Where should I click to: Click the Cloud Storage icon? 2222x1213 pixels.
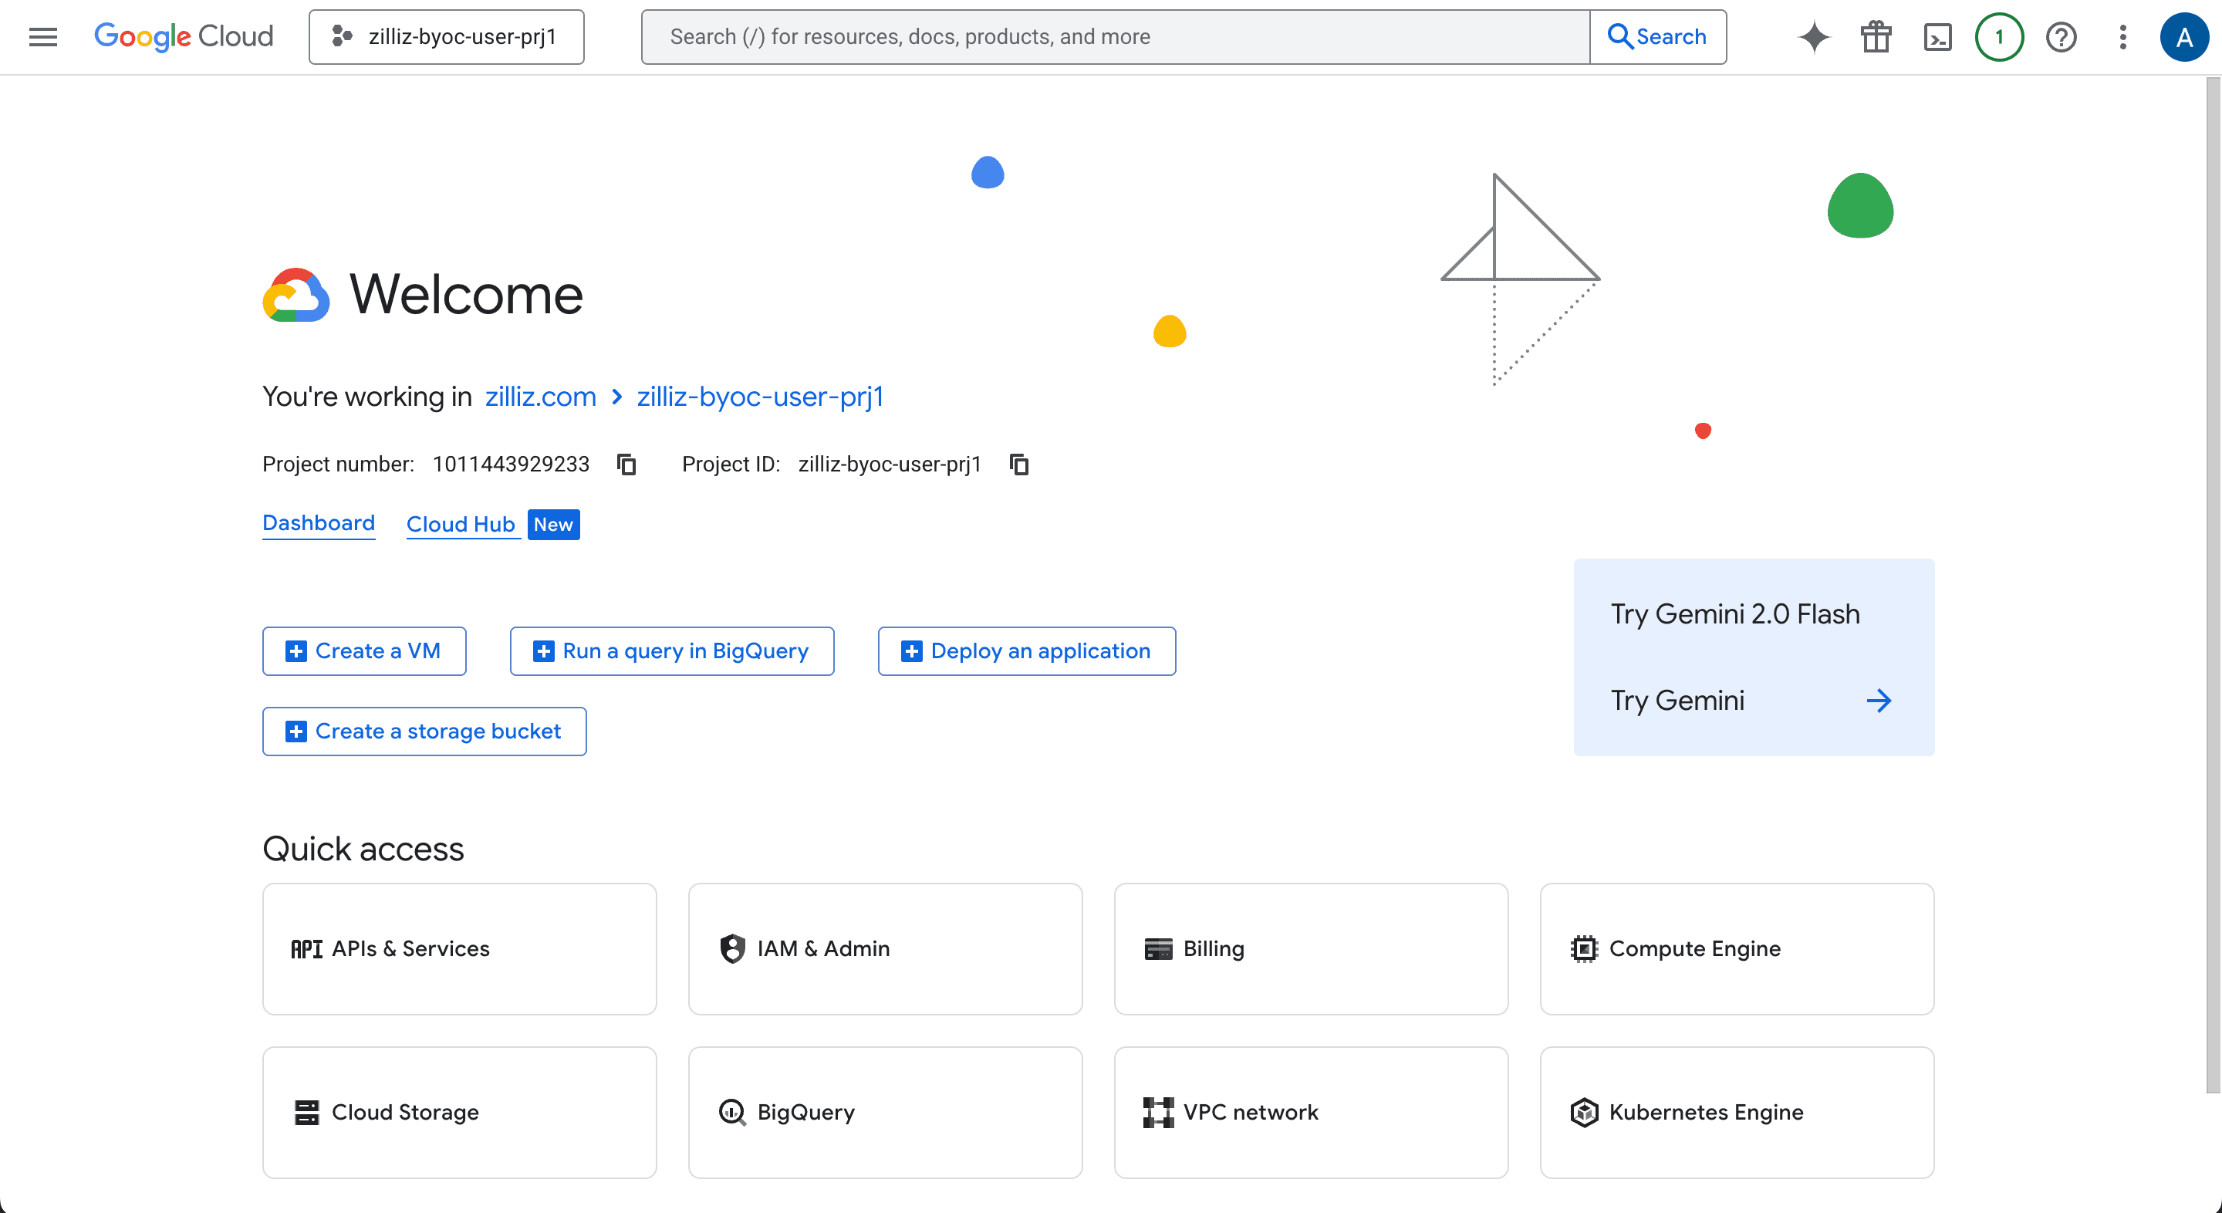click(306, 1113)
